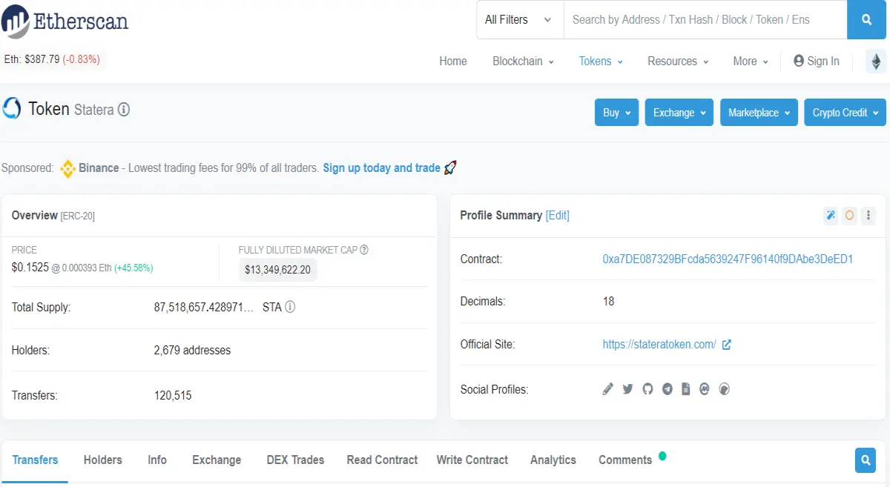
Task: Click the pencil blog social profile icon
Action: tap(608, 388)
